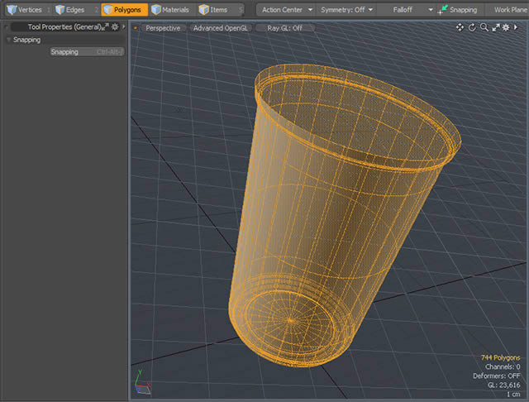Click the viewport maximize icon

coord(496,27)
